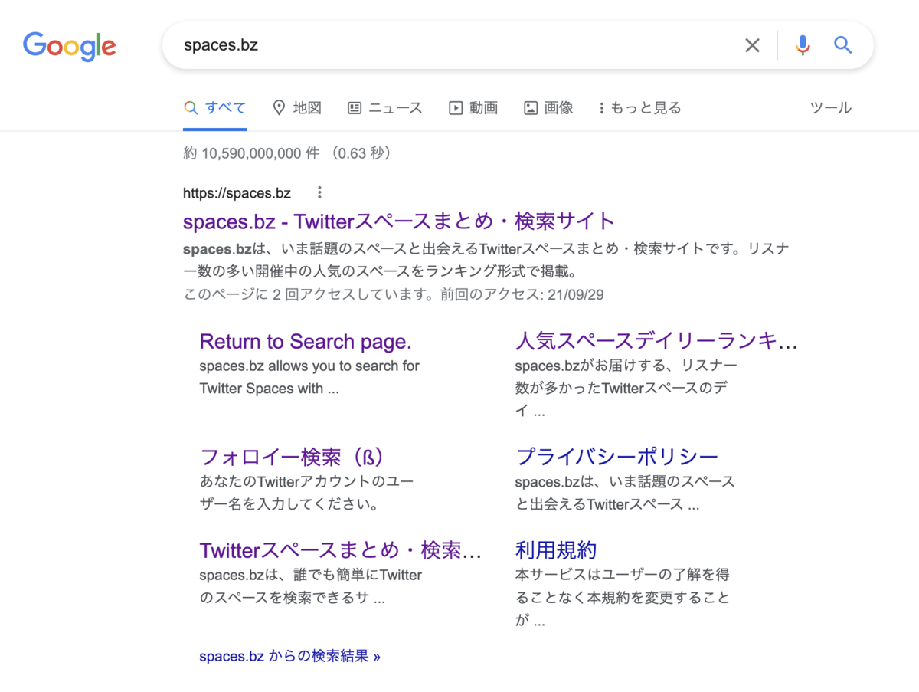Click the blue magnifier search button
The height and width of the screenshot is (692, 919).
[x=843, y=45]
